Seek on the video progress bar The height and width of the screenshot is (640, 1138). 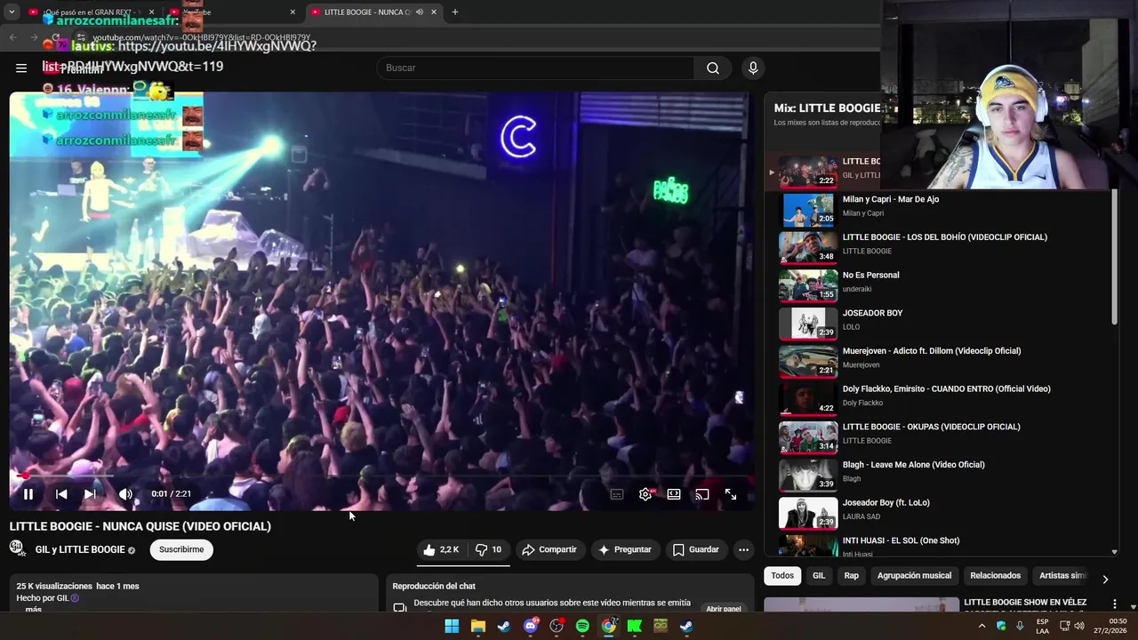[381, 476]
